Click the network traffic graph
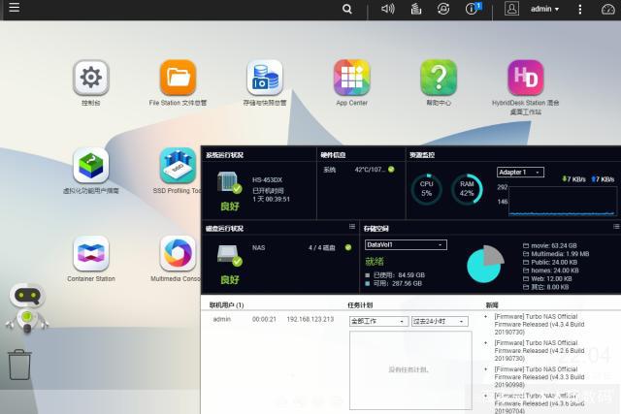Screen dimensions: 621x414 pyautogui.click(x=563, y=202)
